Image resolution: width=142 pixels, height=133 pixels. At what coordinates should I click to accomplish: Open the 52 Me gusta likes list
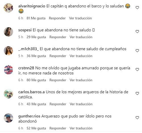(x=36, y=128)
